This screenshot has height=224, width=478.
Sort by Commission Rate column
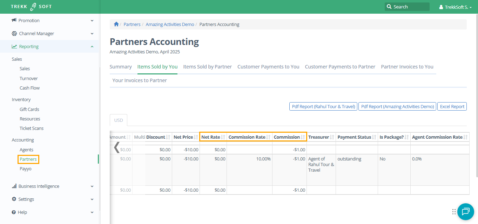[x=269, y=137]
